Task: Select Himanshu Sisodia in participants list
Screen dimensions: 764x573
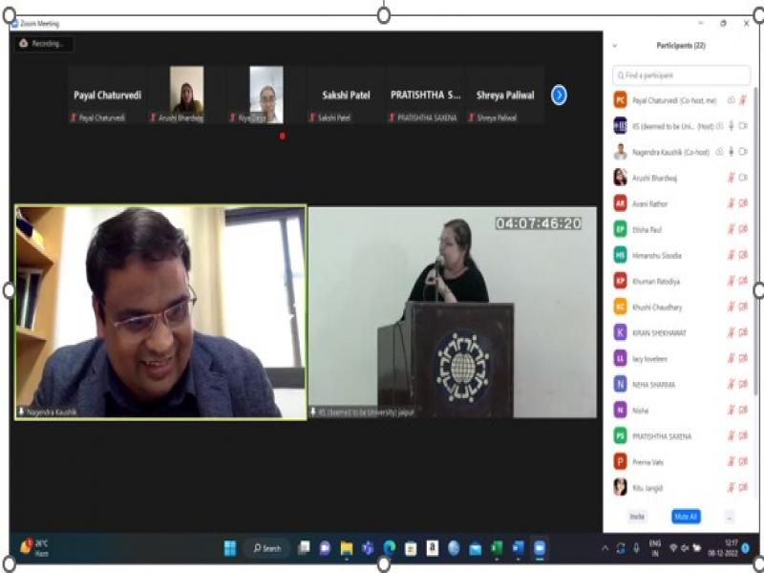Action: pos(659,255)
